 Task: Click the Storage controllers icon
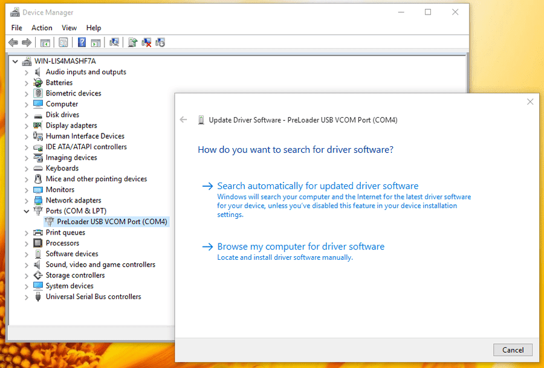coord(38,276)
